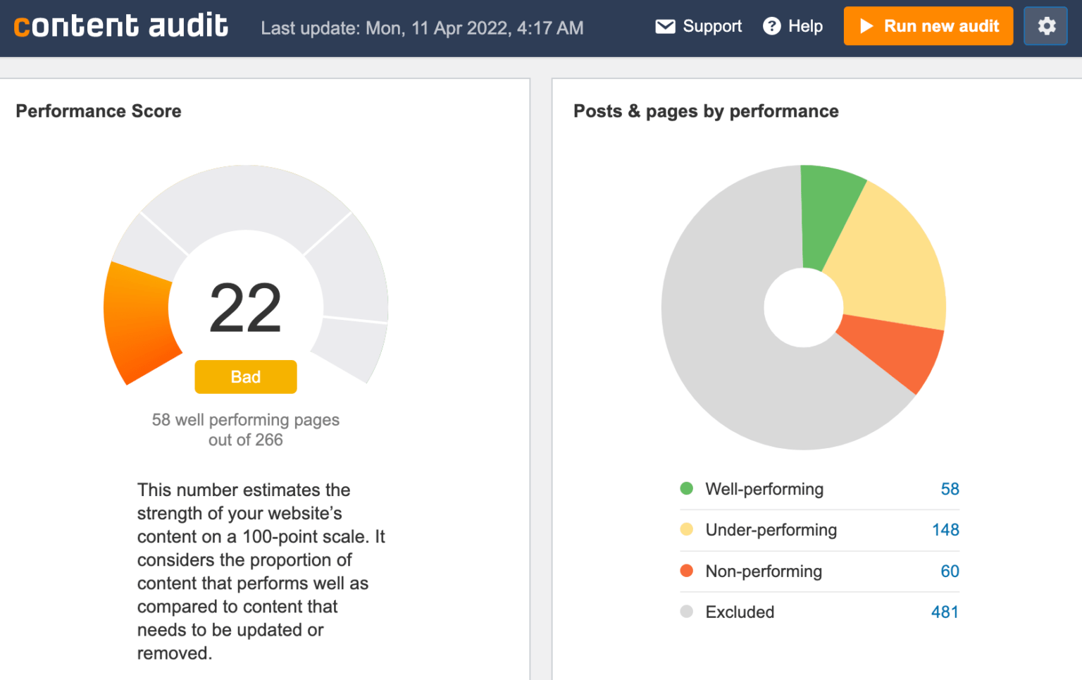Click the Help question mark icon
Image resolution: width=1082 pixels, height=680 pixels.
(x=772, y=26)
